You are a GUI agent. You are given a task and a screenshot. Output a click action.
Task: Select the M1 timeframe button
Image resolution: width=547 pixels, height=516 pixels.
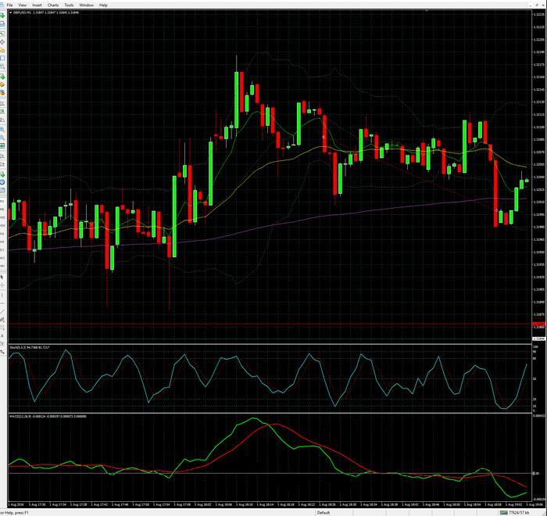tap(2, 201)
